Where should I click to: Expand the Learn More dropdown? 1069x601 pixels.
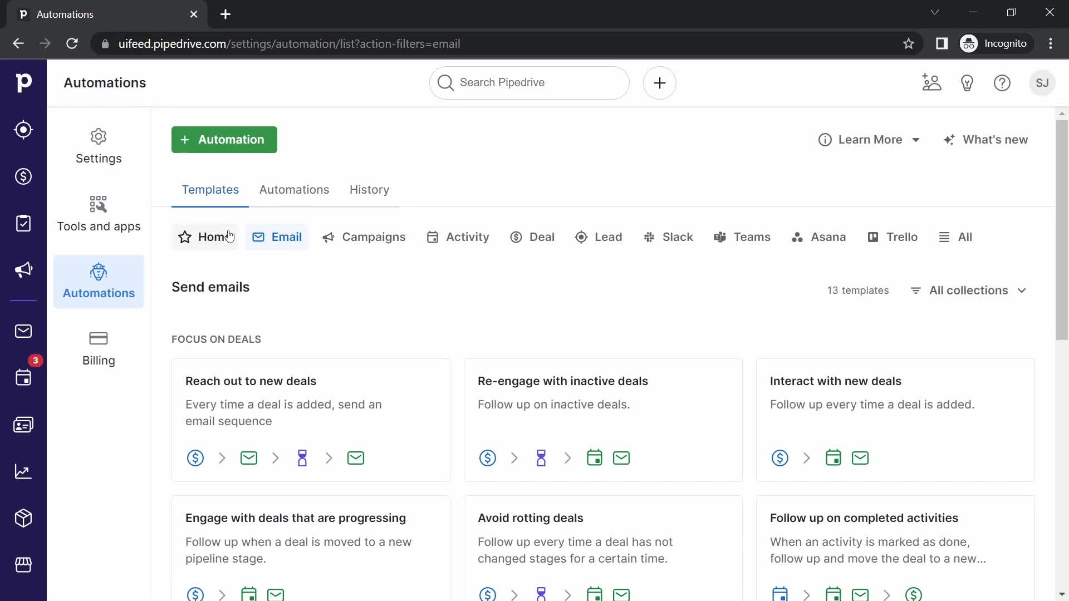pos(869,140)
